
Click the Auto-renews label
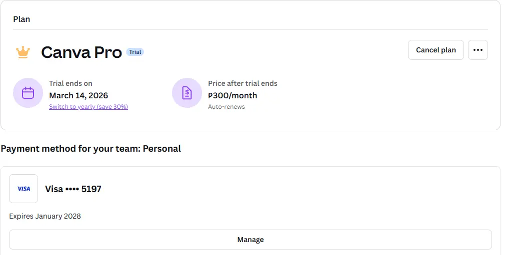(x=226, y=107)
